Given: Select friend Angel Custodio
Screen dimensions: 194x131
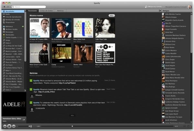Looking at the screenshot, I should click(x=176, y=29).
